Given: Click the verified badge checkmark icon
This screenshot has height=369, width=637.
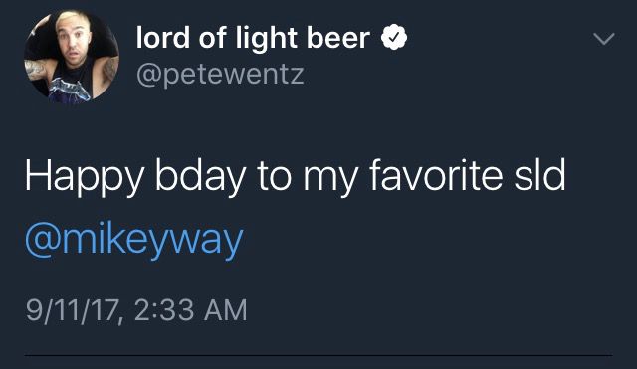Looking at the screenshot, I should pos(394,38).
